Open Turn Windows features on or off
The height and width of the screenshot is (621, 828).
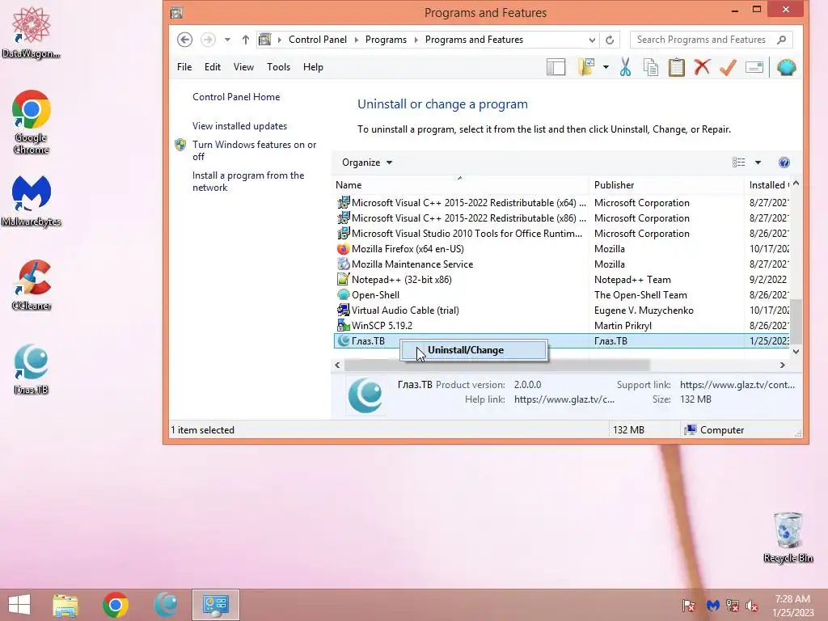[255, 150]
